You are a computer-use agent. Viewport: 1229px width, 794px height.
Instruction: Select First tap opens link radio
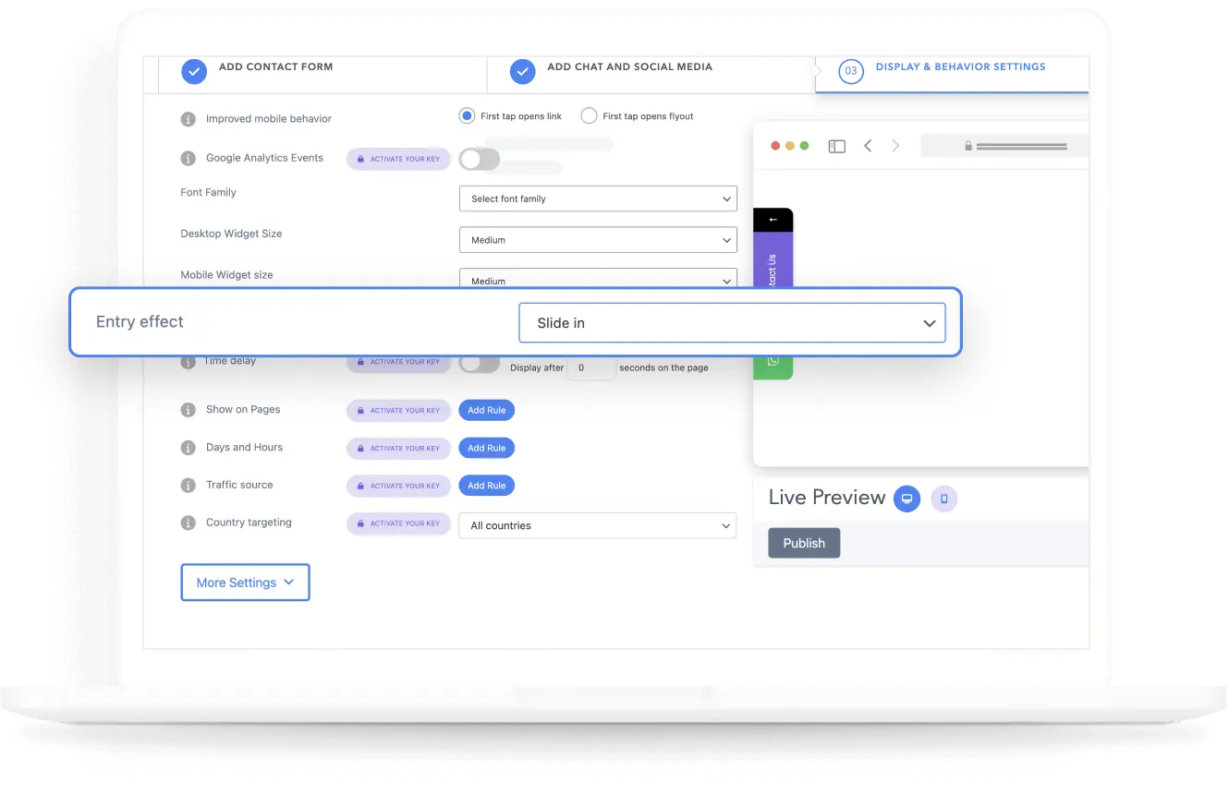467,116
